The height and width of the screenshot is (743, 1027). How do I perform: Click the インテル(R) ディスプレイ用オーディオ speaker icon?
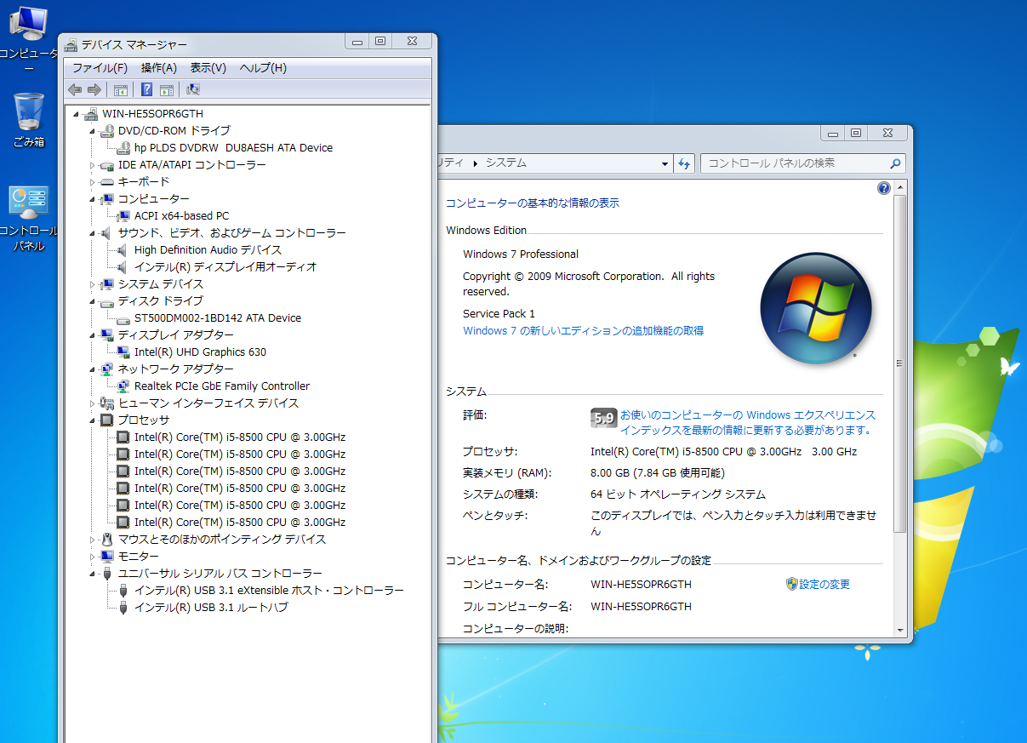(x=123, y=267)
